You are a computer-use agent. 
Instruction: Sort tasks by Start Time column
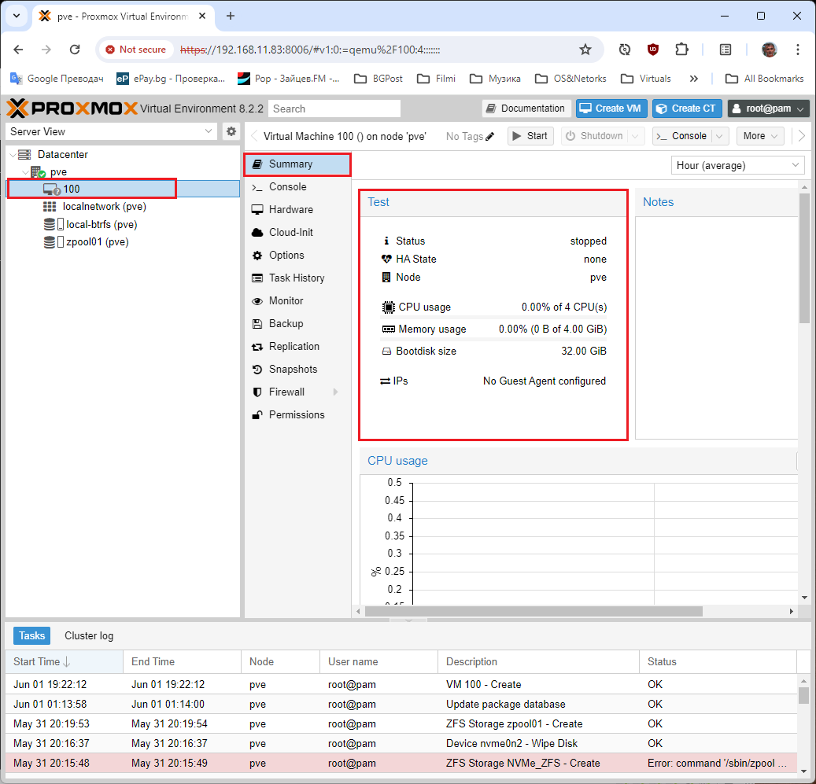pyautogui.click(x=64, y=661)
